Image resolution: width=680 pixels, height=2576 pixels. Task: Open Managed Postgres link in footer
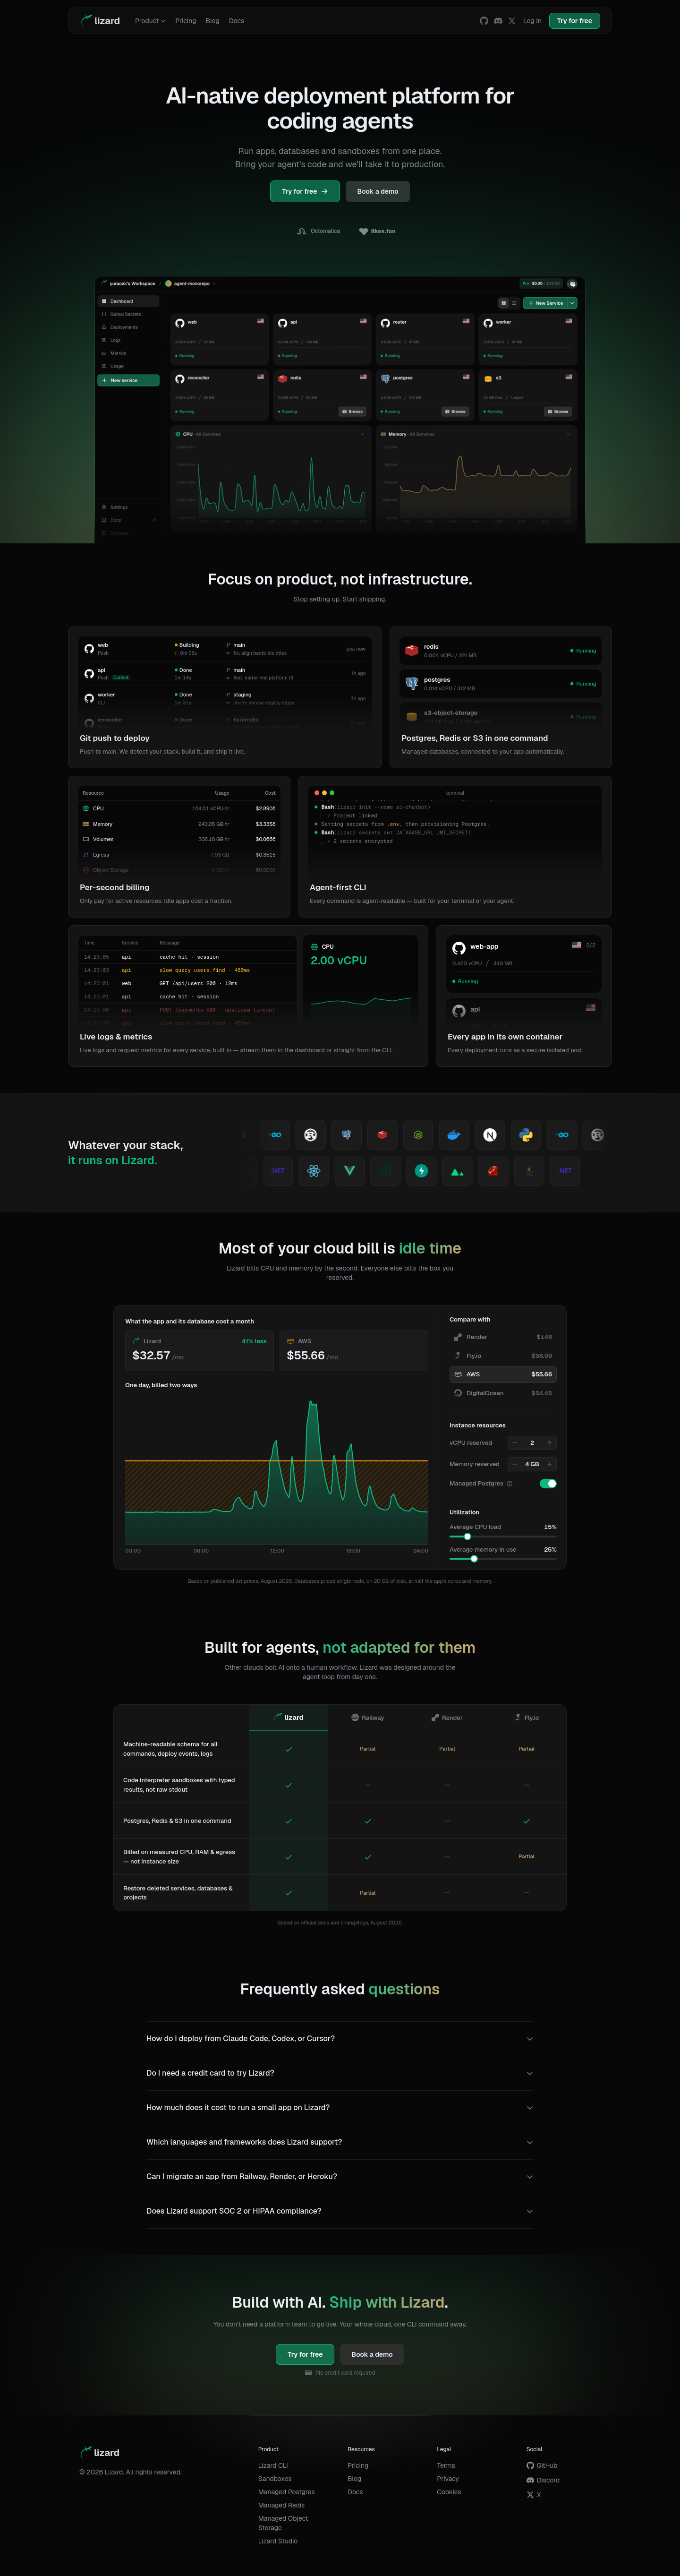[286, 2492]
